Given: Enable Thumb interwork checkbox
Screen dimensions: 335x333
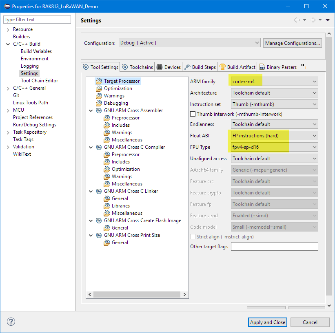Looking at the screenshot, I should coord(193,114).
